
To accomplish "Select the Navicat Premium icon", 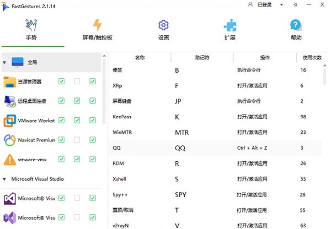I will (x=10, y=140).
